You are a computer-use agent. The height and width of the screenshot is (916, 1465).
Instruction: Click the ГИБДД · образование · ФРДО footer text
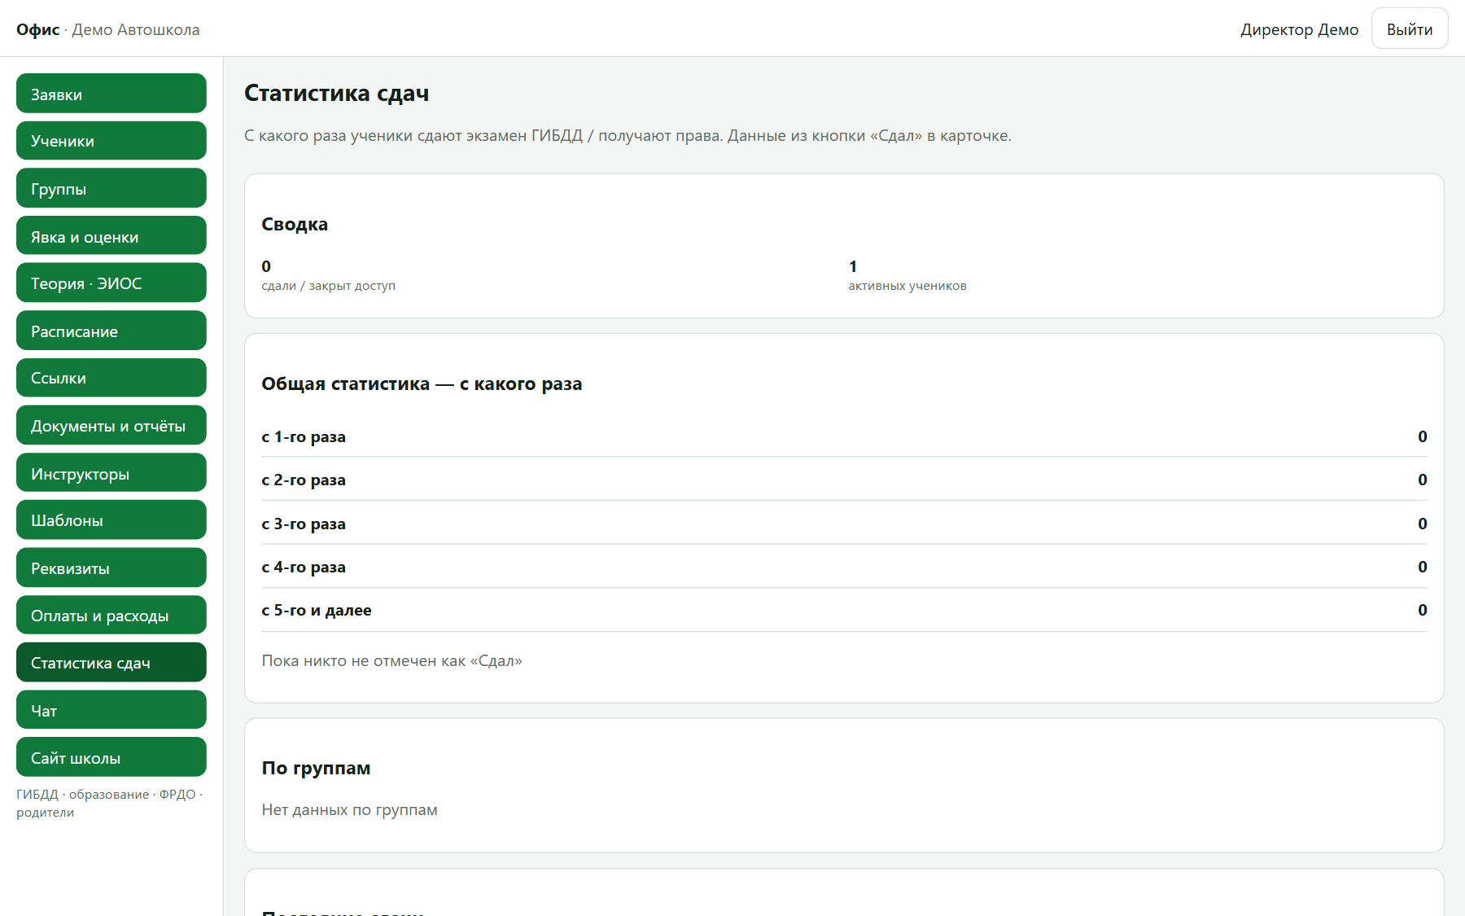point(109,803)
